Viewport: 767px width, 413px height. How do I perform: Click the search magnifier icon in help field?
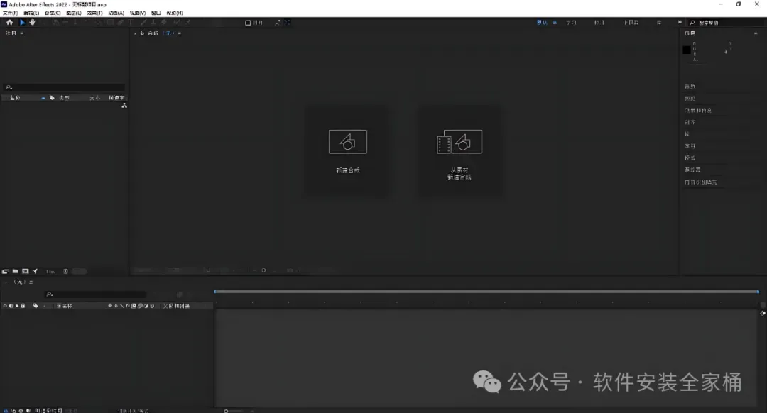[692, 23]
